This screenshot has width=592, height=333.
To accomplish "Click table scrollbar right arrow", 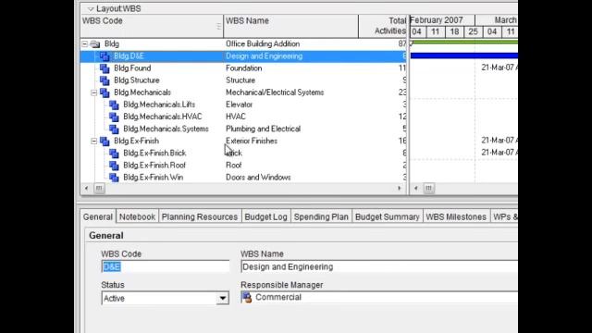I will pos(400,188).
